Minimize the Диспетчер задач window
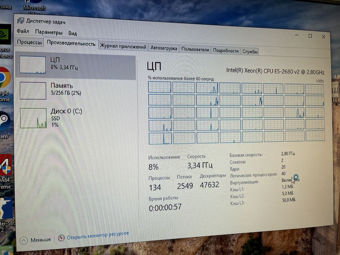 pos(297,35)
